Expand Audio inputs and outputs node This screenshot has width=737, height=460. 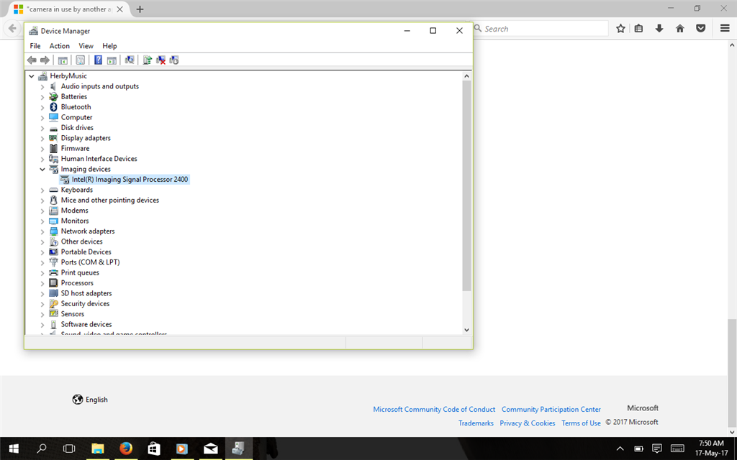[x=42, y=87]
